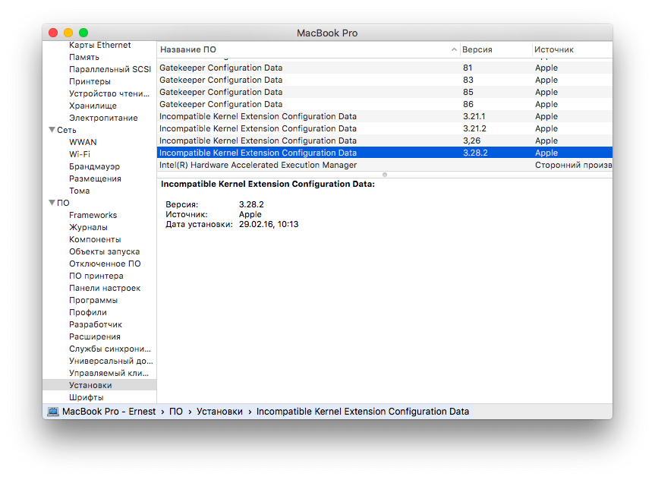Select Incompatible Kernel Extension row version 3,26

385,140
